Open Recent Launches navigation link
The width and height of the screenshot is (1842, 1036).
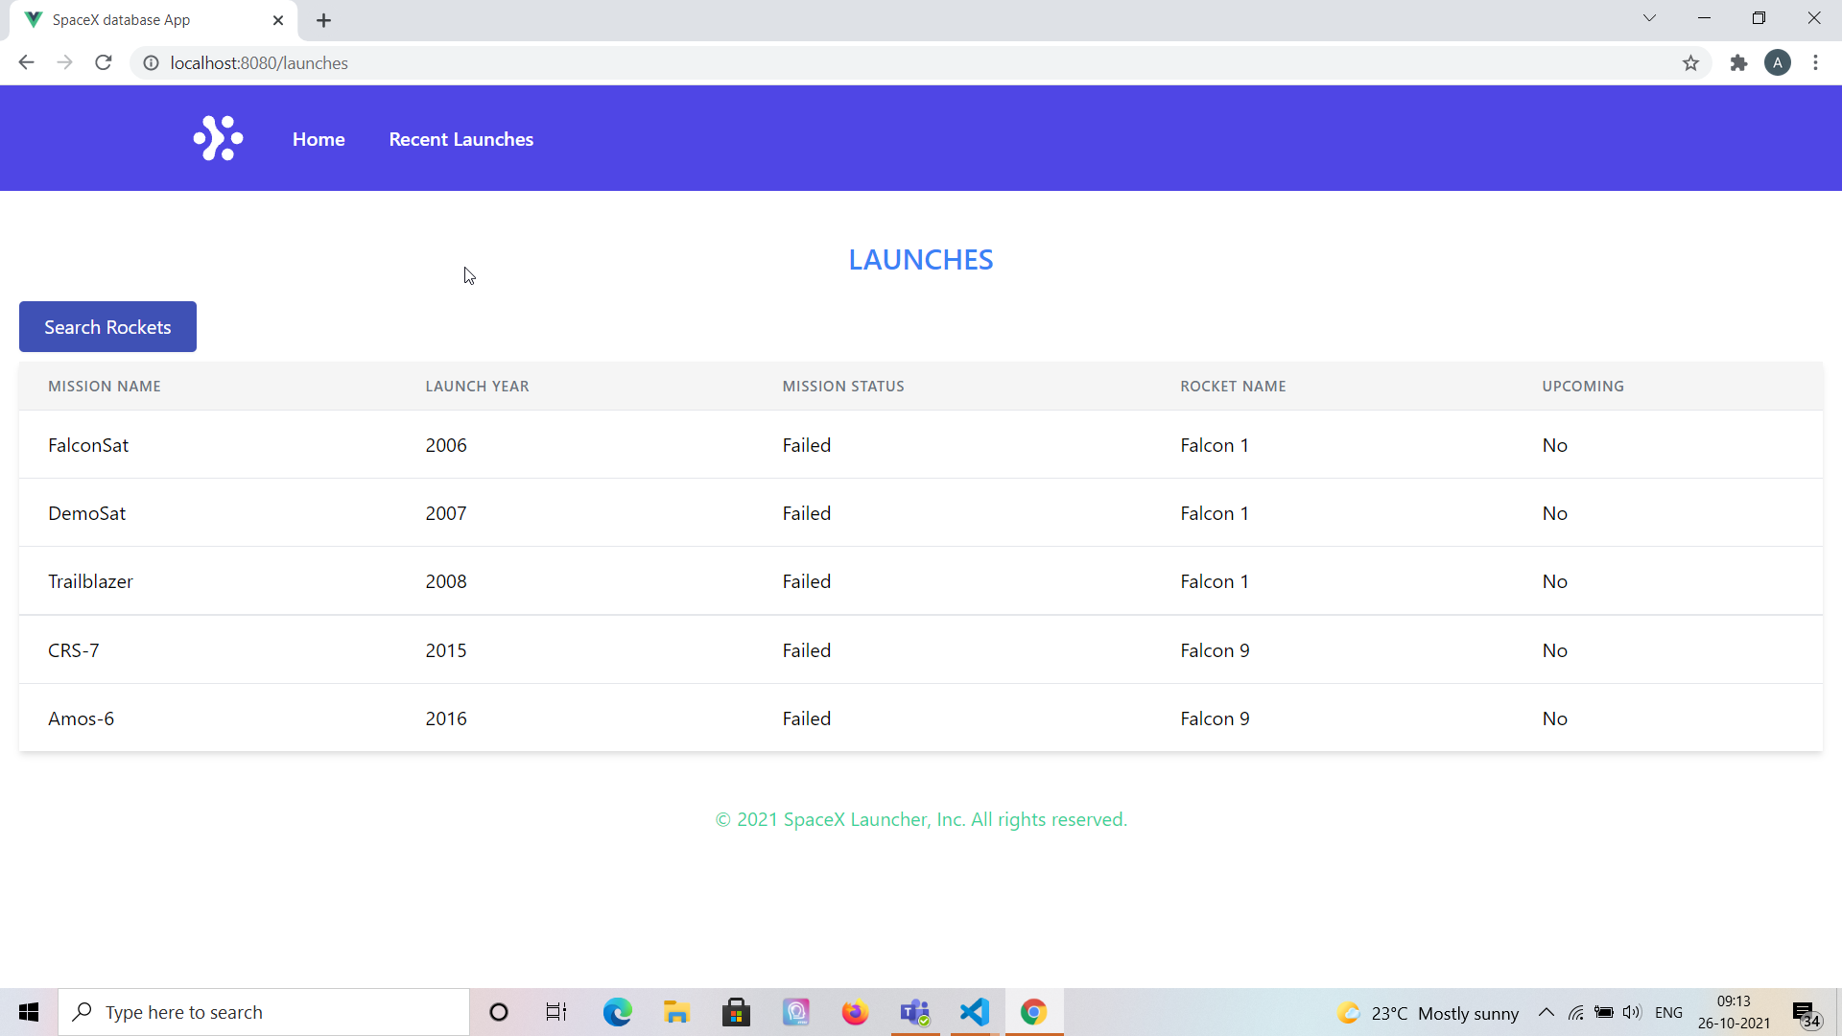(x=460, y=139)
